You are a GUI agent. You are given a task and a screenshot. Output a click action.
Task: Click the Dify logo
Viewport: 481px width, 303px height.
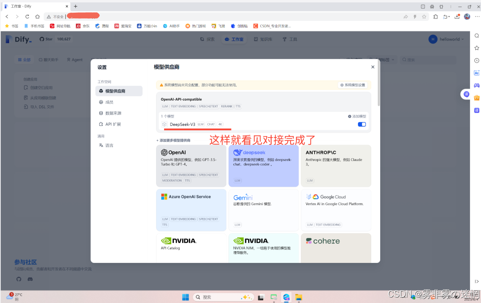pyautogui.click(x=19, y=39)
